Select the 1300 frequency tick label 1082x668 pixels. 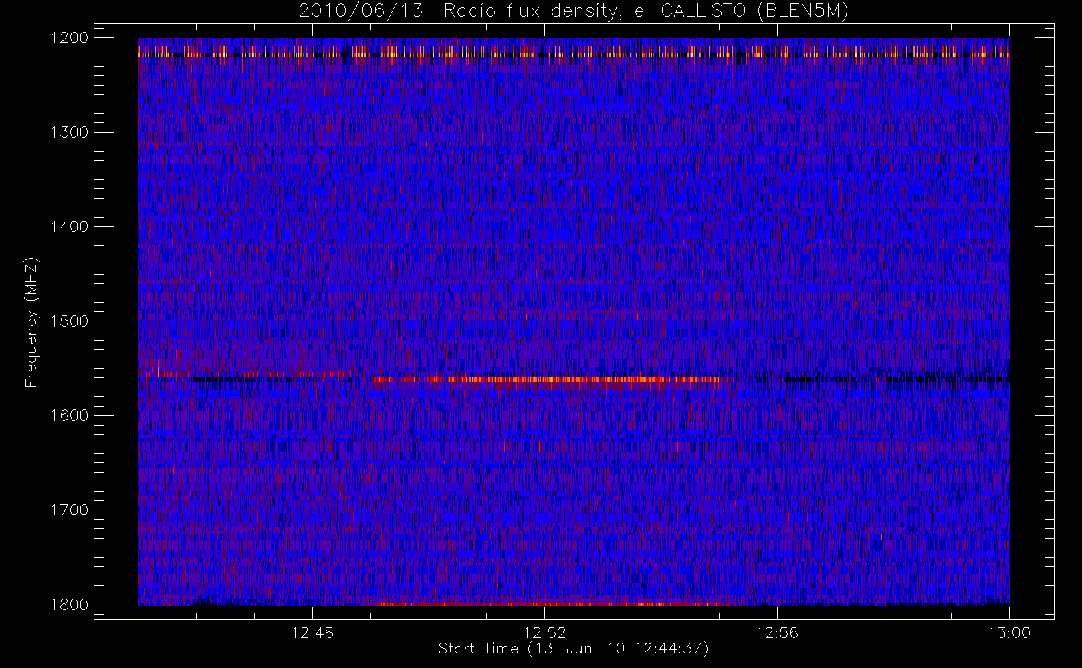[x=70, y=132]
